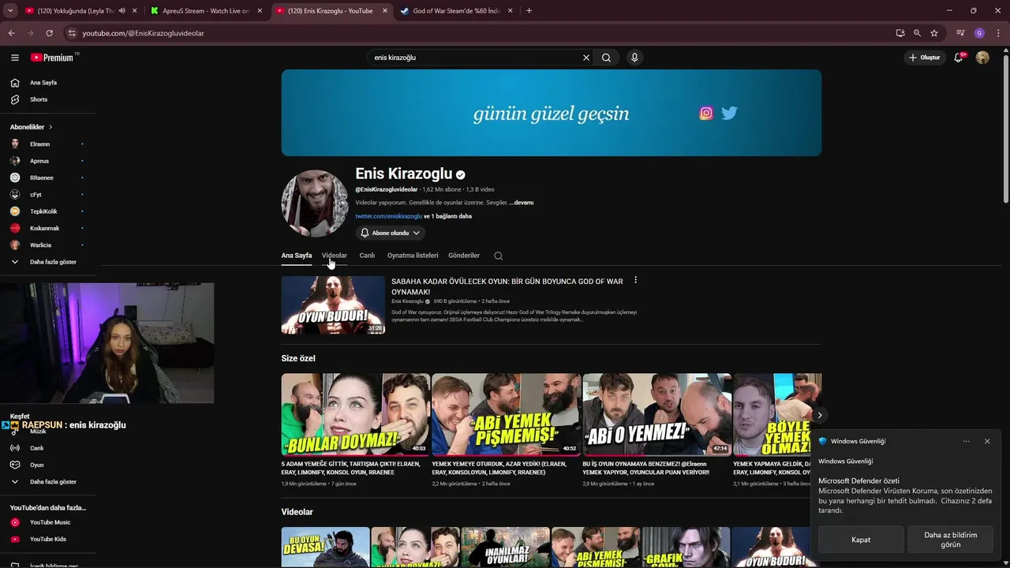Open Oyun in sidebar
This screenshot has width=1010, height=568.
[x=36, y=465]
